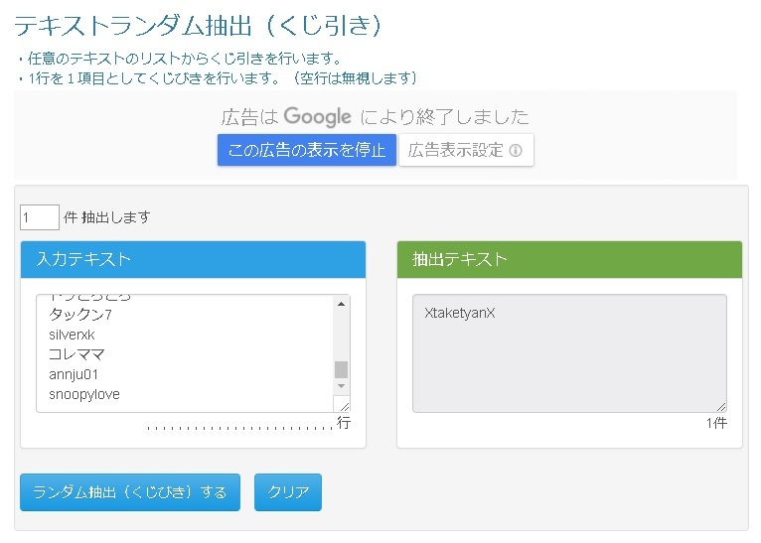Click the scrollbar thumb in the input list
The image size is (761, 543).
342,369
